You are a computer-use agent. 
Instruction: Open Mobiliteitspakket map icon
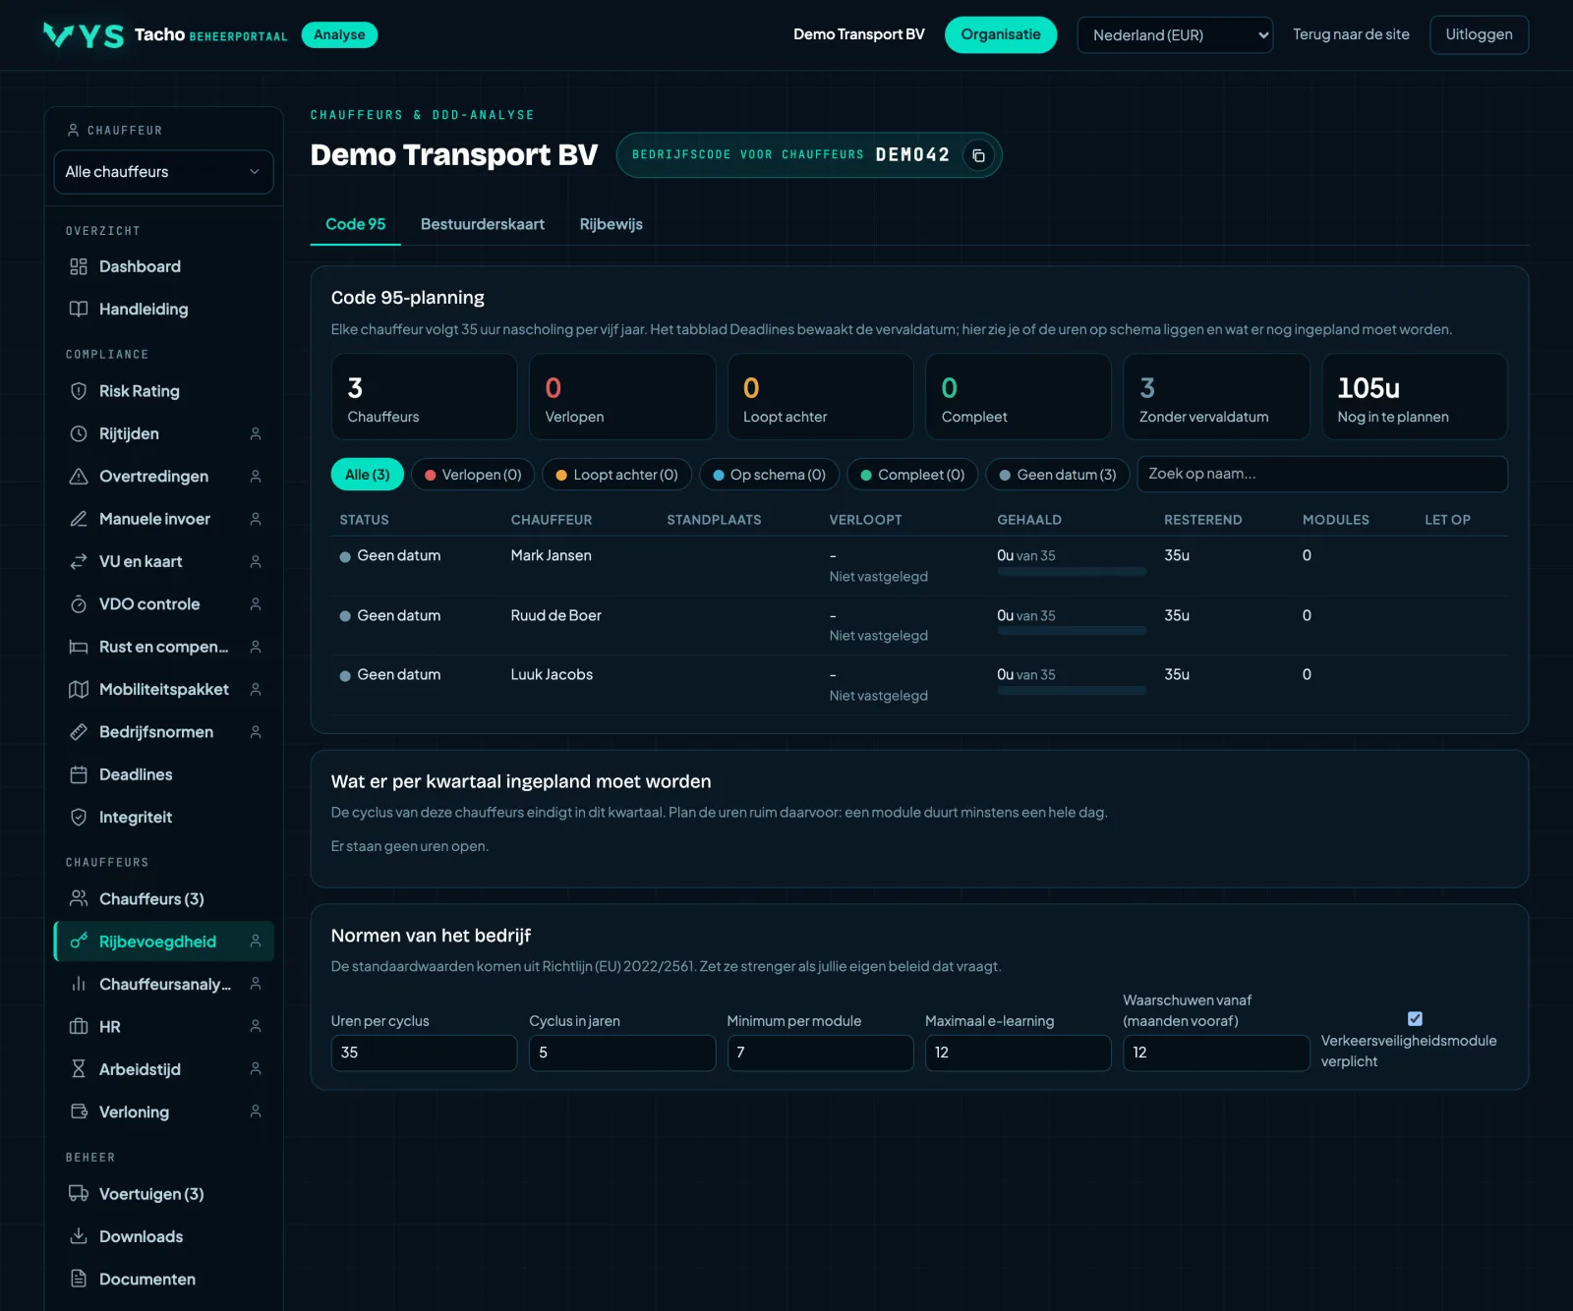click(79, 689)
